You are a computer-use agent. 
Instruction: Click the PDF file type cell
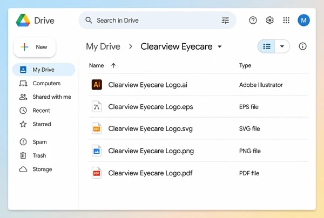click(x=249, y=173)
